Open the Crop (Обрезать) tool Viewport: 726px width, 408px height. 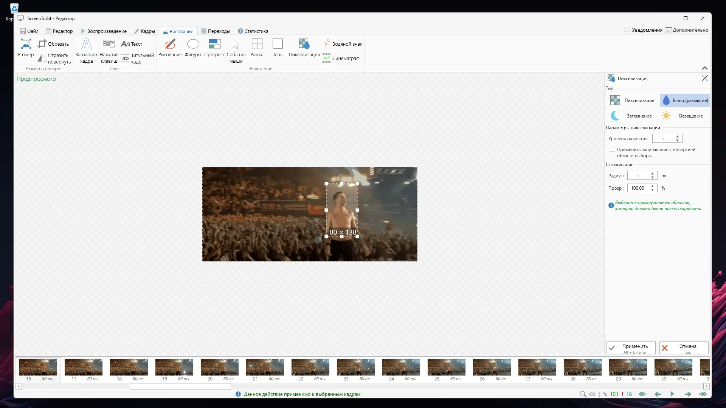pos(53,44)
